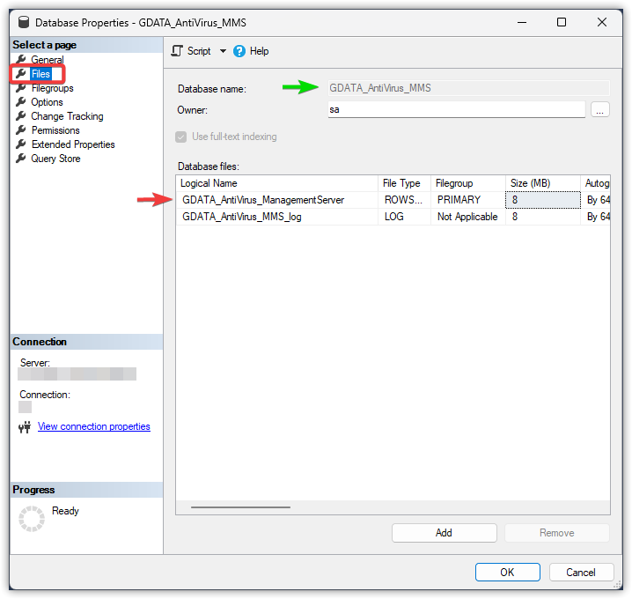
Task: Click the General page wrench icon
Action: coord(20,60)
